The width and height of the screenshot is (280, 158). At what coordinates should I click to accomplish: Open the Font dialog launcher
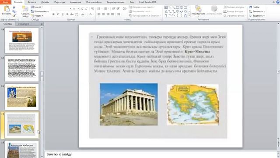click(94, 20)
